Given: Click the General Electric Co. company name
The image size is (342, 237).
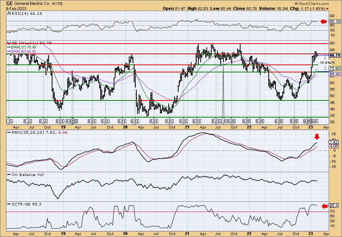Looking at the screenshot, I should [32, 4].
